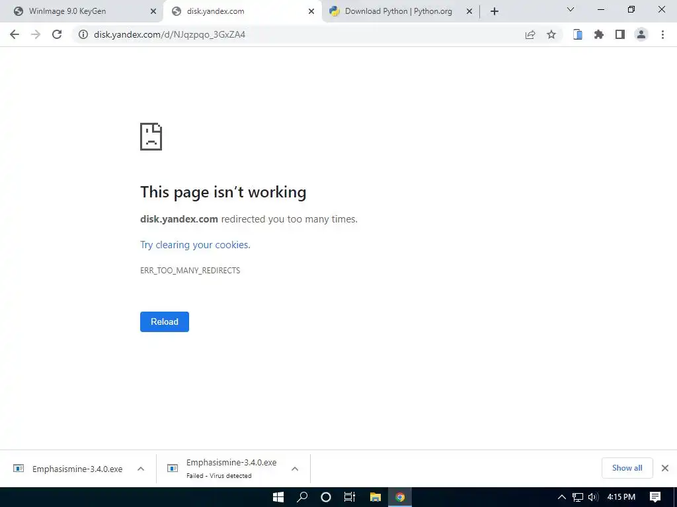Image resolution: width=677 pixels, height=507 pixels.
Task: Open File Explorer from the taskbar
Action: pos(376,497)
